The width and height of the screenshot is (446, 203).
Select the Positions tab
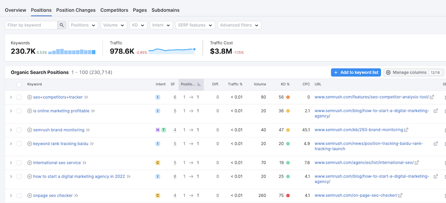[41, 10]
